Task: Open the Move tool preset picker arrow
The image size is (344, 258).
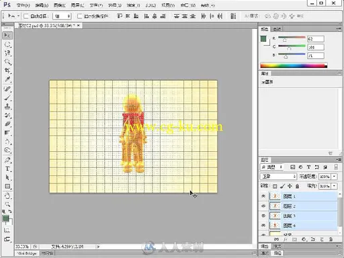Action: 18,16
